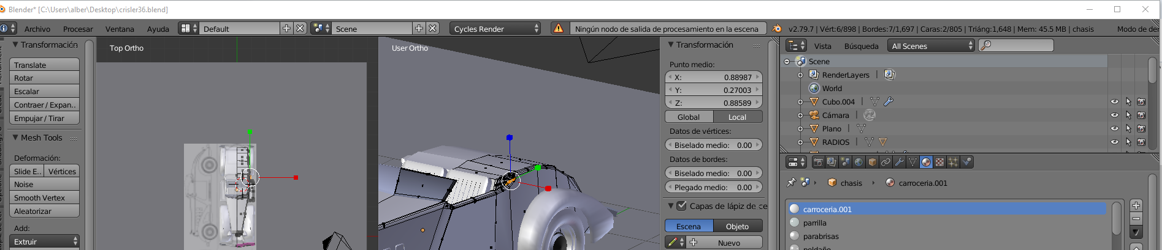Click the Rotar button
1162x250 pixels.
click(45, 78)
